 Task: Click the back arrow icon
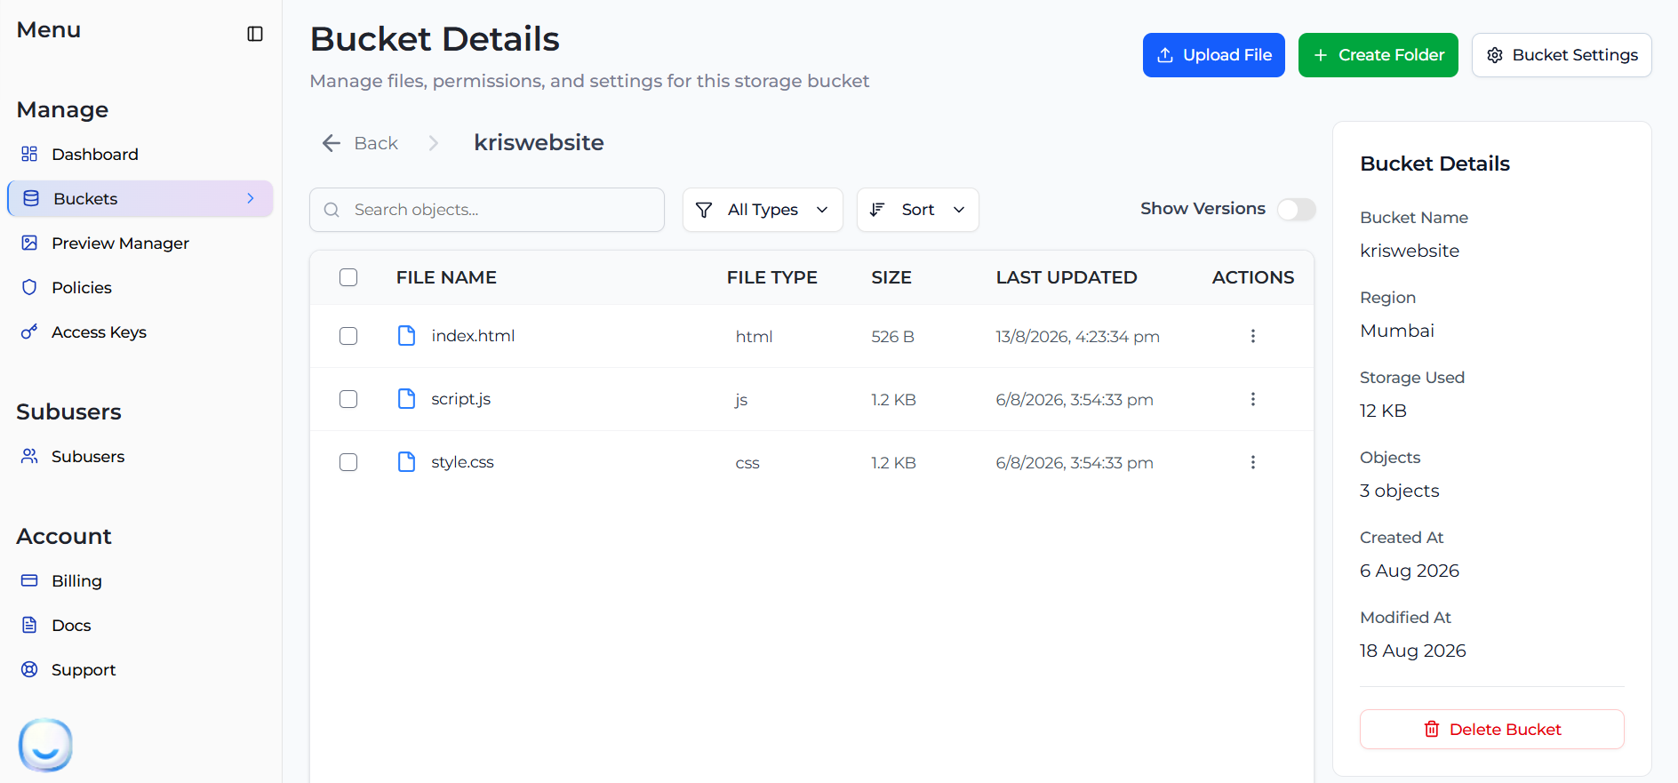point(332,143)
